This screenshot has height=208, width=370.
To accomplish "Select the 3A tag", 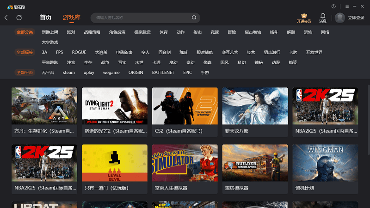I will click(x=44, y=52).
